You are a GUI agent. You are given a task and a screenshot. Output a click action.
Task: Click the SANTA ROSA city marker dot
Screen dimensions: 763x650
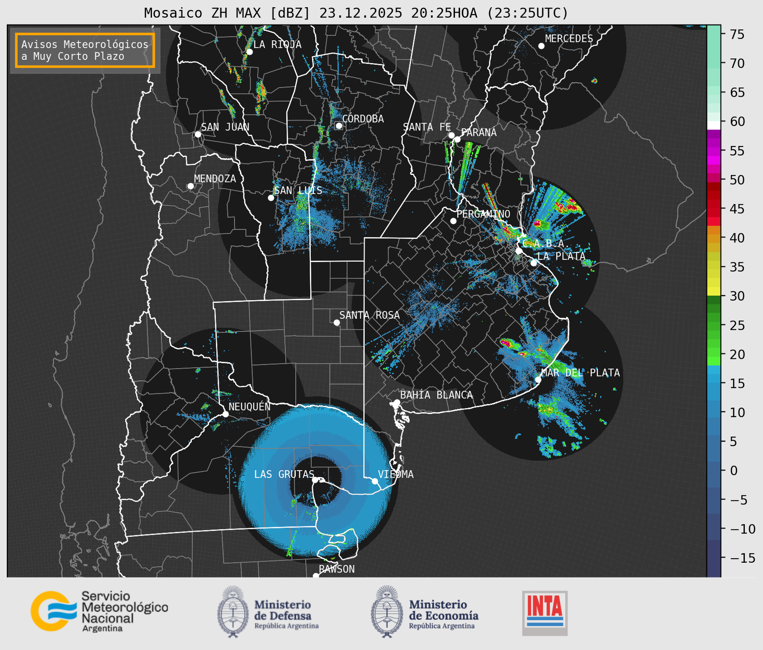[x=336, y=322]
